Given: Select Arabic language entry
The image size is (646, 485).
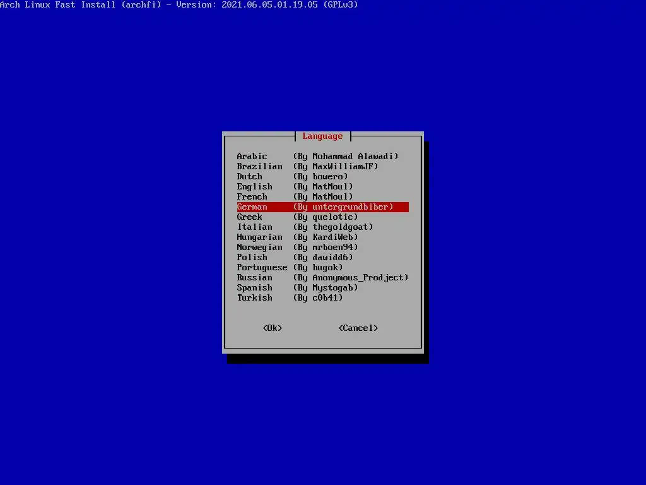Looking at the screenshot, I should 322,157.
